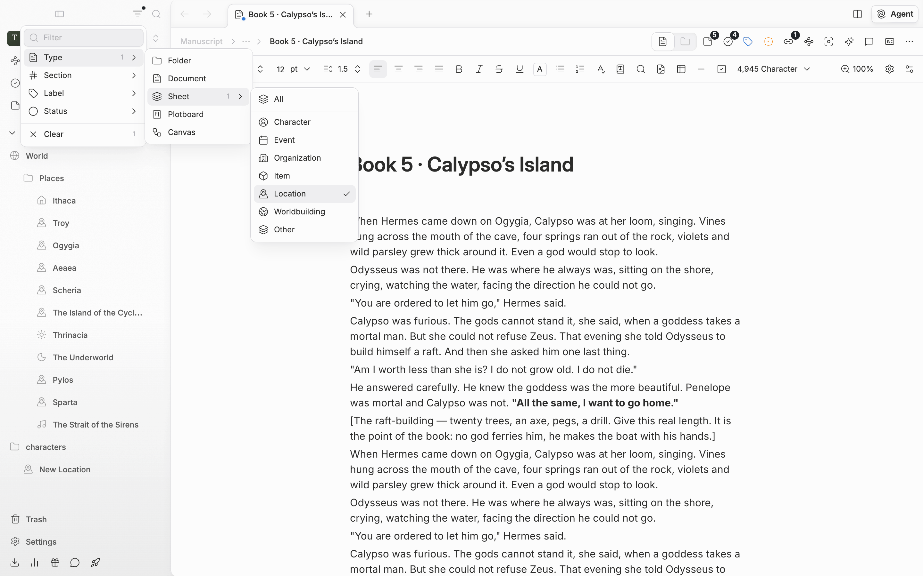
Task: Open the tags icon in header
Action: click(x=748, y=42)
